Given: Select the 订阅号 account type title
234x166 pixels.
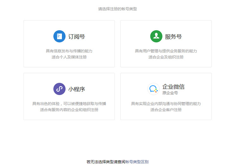Looking at the screenshot, I should 76,37.
